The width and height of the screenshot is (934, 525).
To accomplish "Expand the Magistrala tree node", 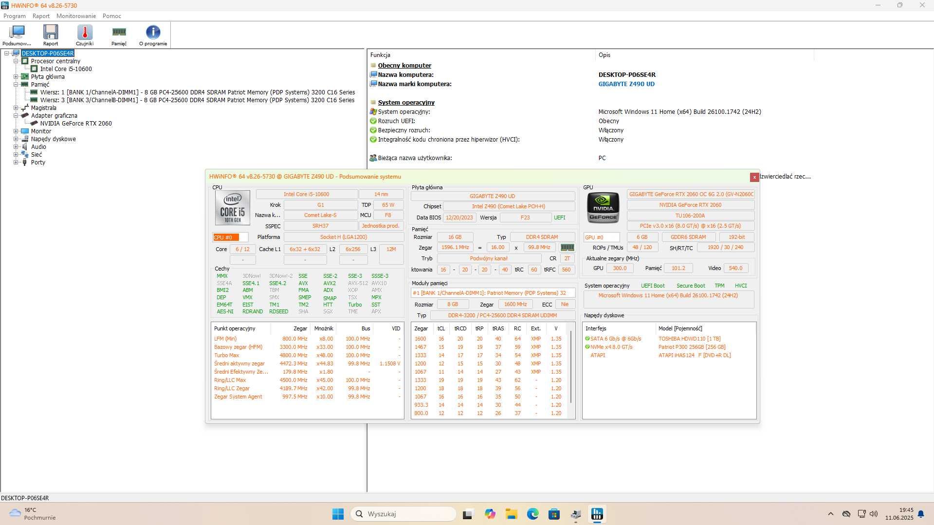I will click(x=16, y=108).
